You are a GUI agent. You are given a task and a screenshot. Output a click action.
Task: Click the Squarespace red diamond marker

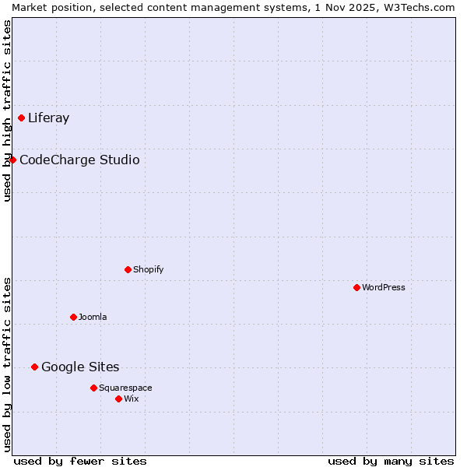click(x=93, y=388)
